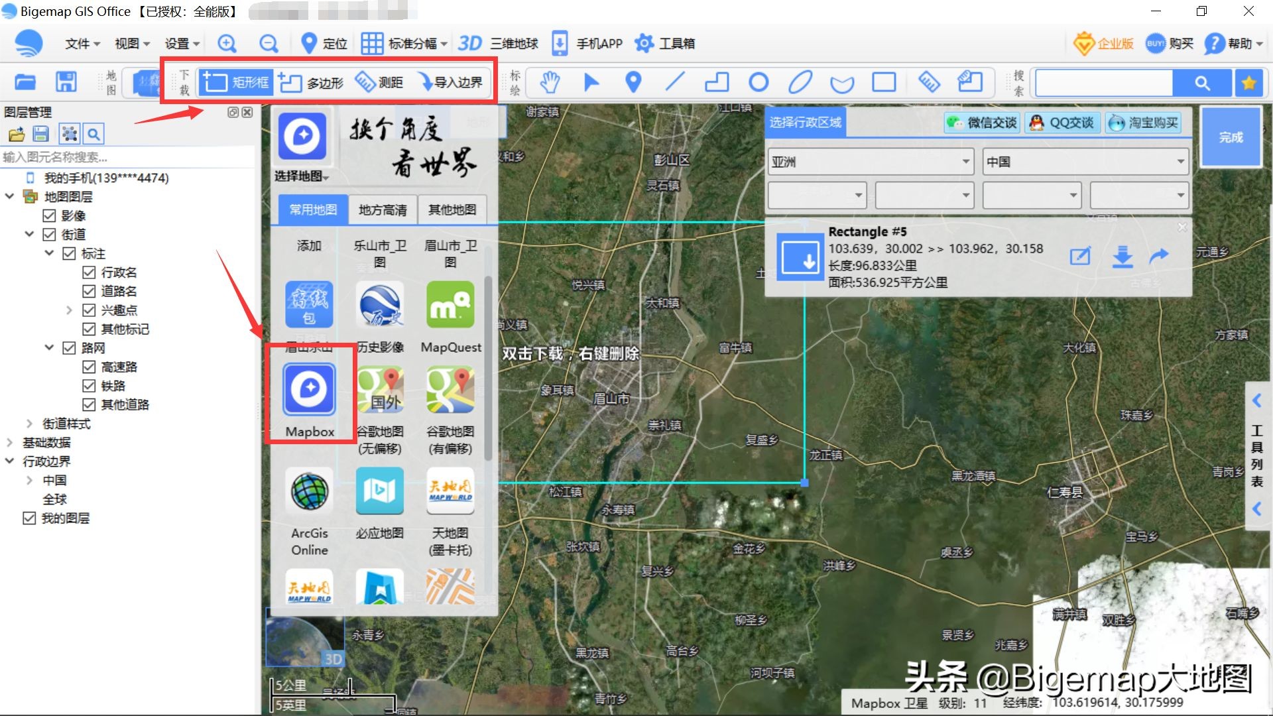Open the 亚洲 continent dropdown
The width and height of the screenshot is (1273, 716).
871,162
